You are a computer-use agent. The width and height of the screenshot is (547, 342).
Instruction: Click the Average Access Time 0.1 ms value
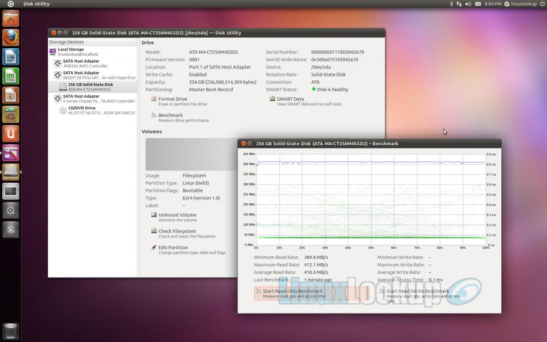point(435,280)
